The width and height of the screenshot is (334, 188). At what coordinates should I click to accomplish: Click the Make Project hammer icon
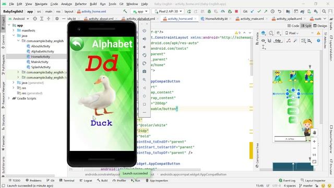tap(125, 11)
